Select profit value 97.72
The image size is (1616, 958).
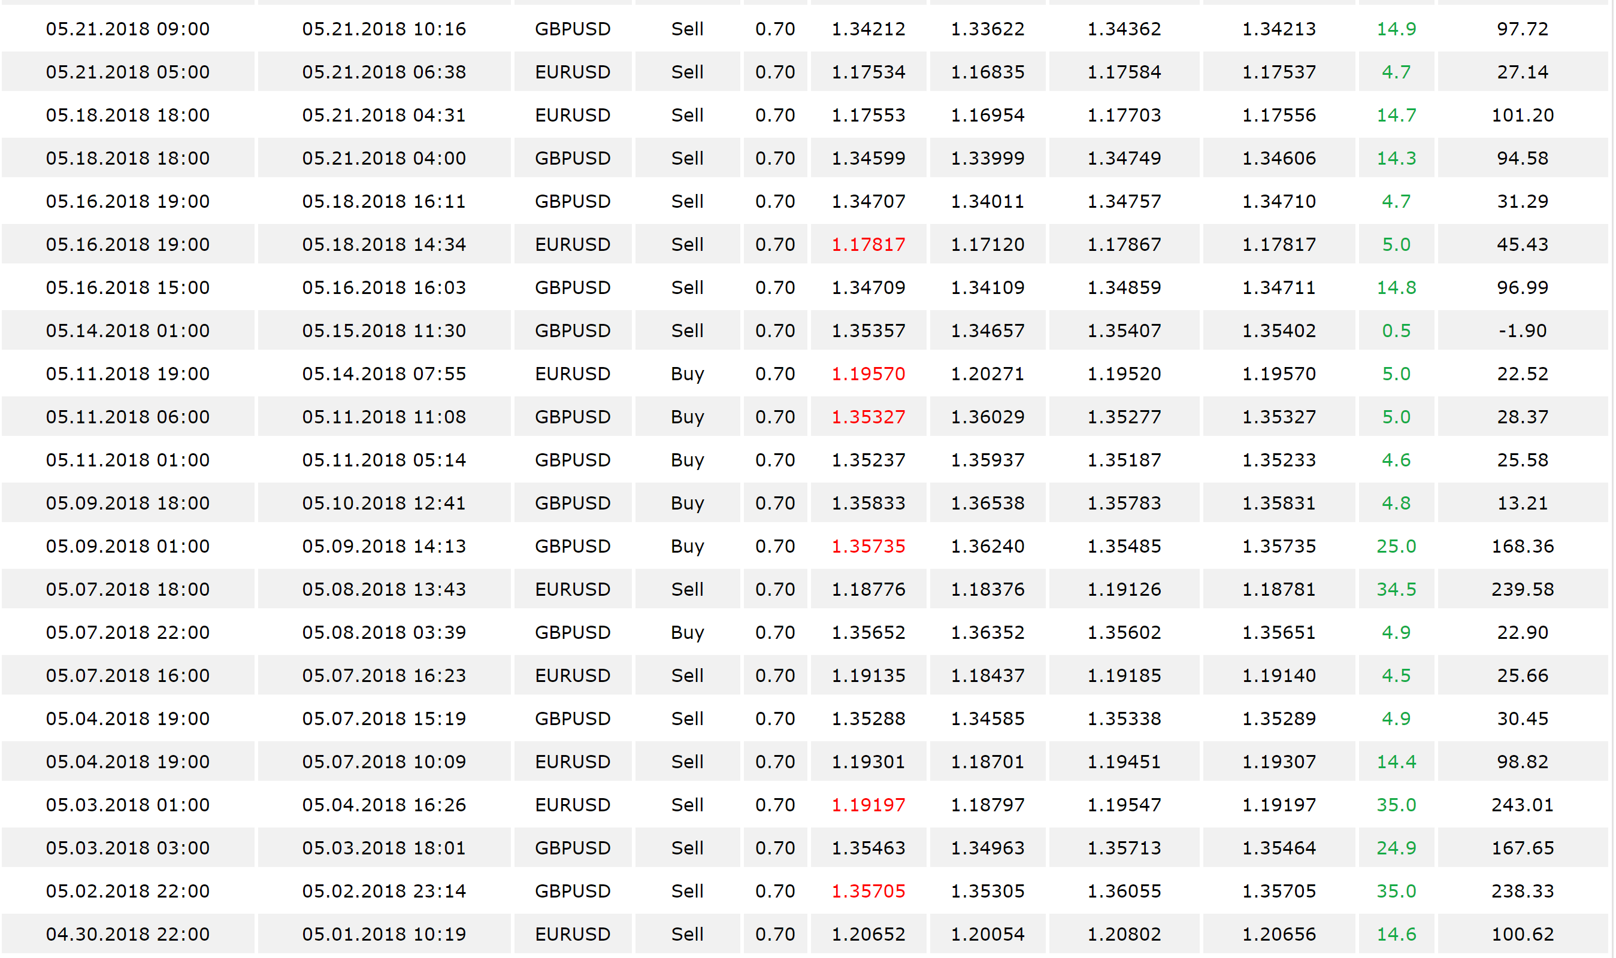click(x=1523, y=29)
